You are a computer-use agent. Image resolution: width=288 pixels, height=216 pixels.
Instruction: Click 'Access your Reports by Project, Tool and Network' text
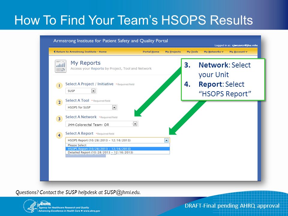pos(111,68)
